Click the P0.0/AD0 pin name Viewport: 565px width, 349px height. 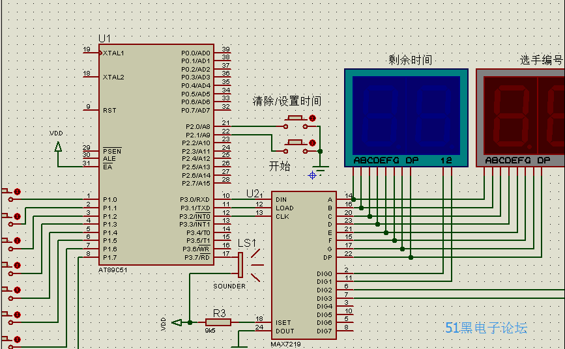pyautogui.click(x=196, y=53)
